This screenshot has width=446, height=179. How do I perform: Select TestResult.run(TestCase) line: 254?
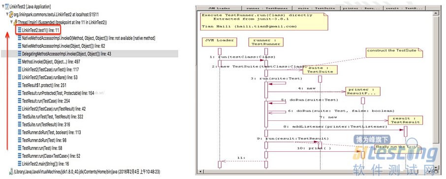(46, 101)
